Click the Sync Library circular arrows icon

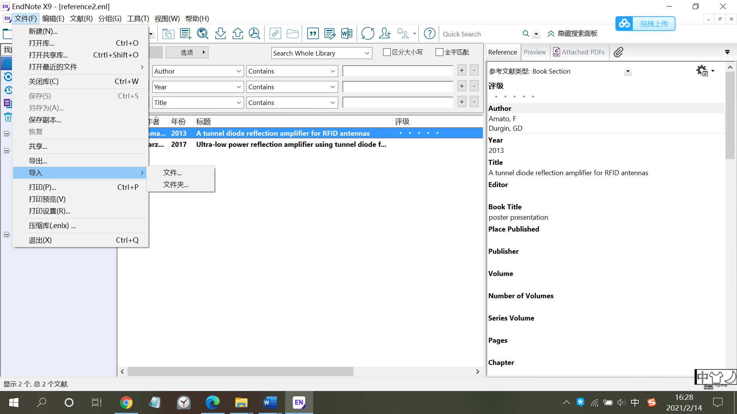click(367, 34)
